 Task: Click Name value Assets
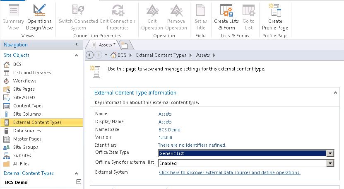click(165, 114)
